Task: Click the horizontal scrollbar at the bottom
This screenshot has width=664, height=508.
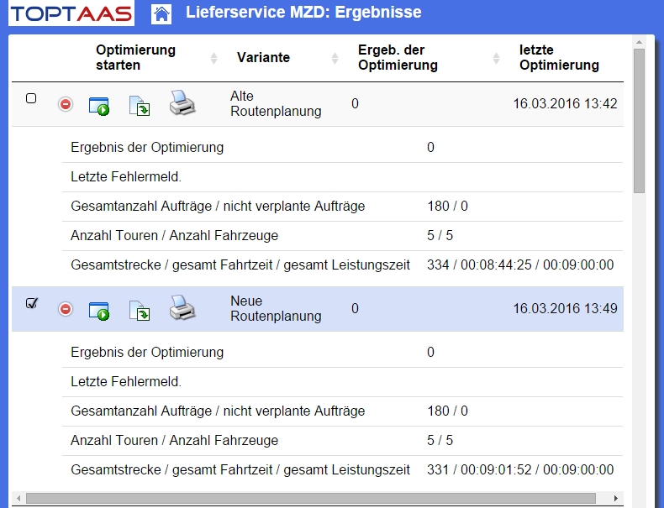Action: point(311,499)
